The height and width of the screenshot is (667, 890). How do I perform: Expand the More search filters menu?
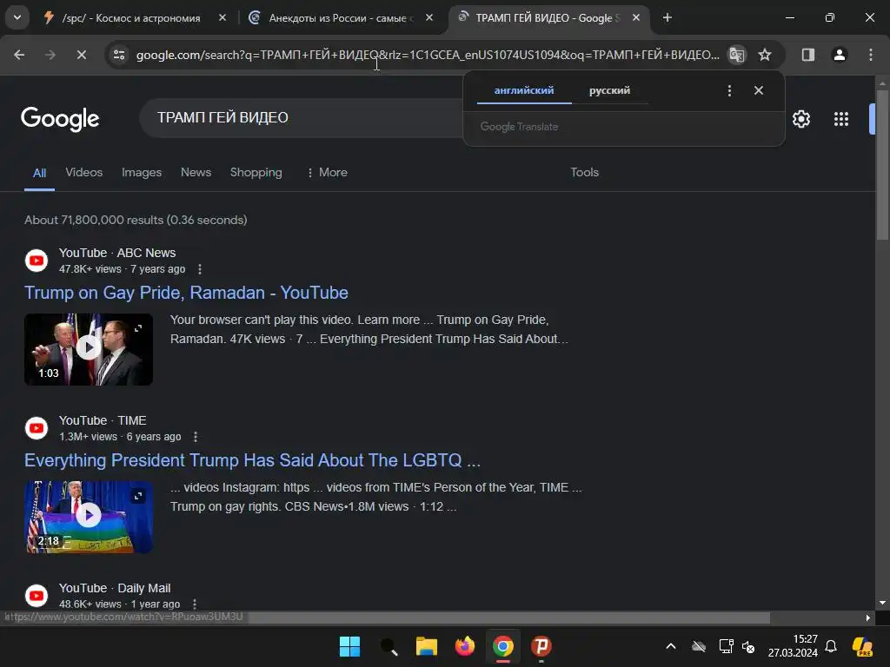tap(327, 173)
